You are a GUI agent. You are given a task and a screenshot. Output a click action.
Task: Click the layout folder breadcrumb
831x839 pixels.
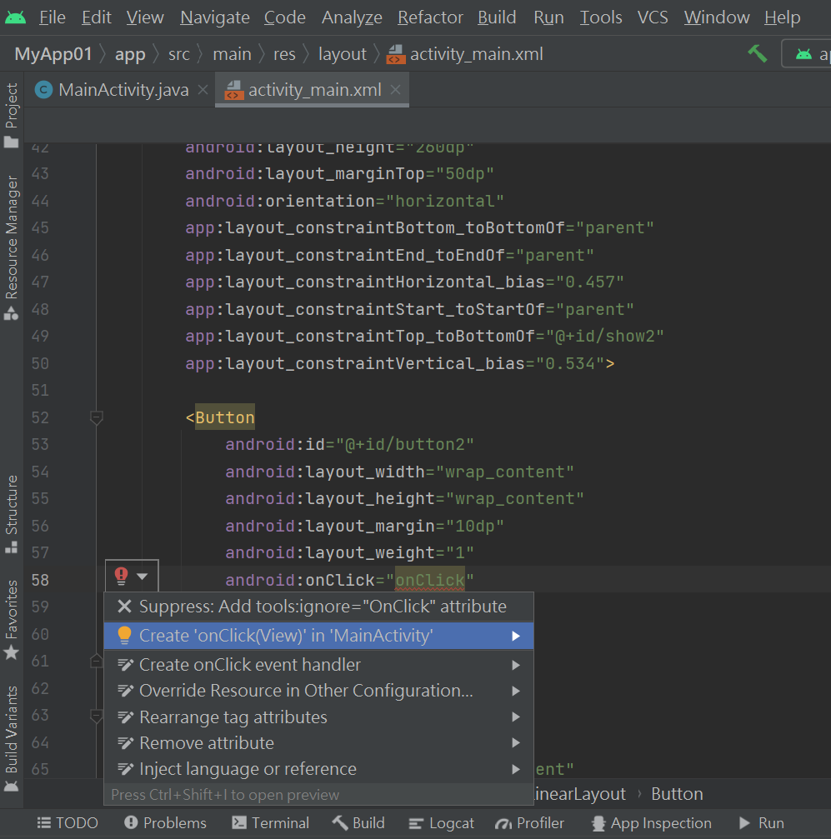pyautogui.click(x=342, y=54)
